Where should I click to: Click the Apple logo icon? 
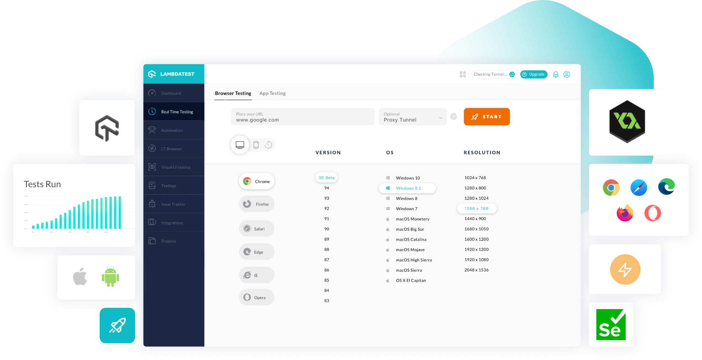80,277
